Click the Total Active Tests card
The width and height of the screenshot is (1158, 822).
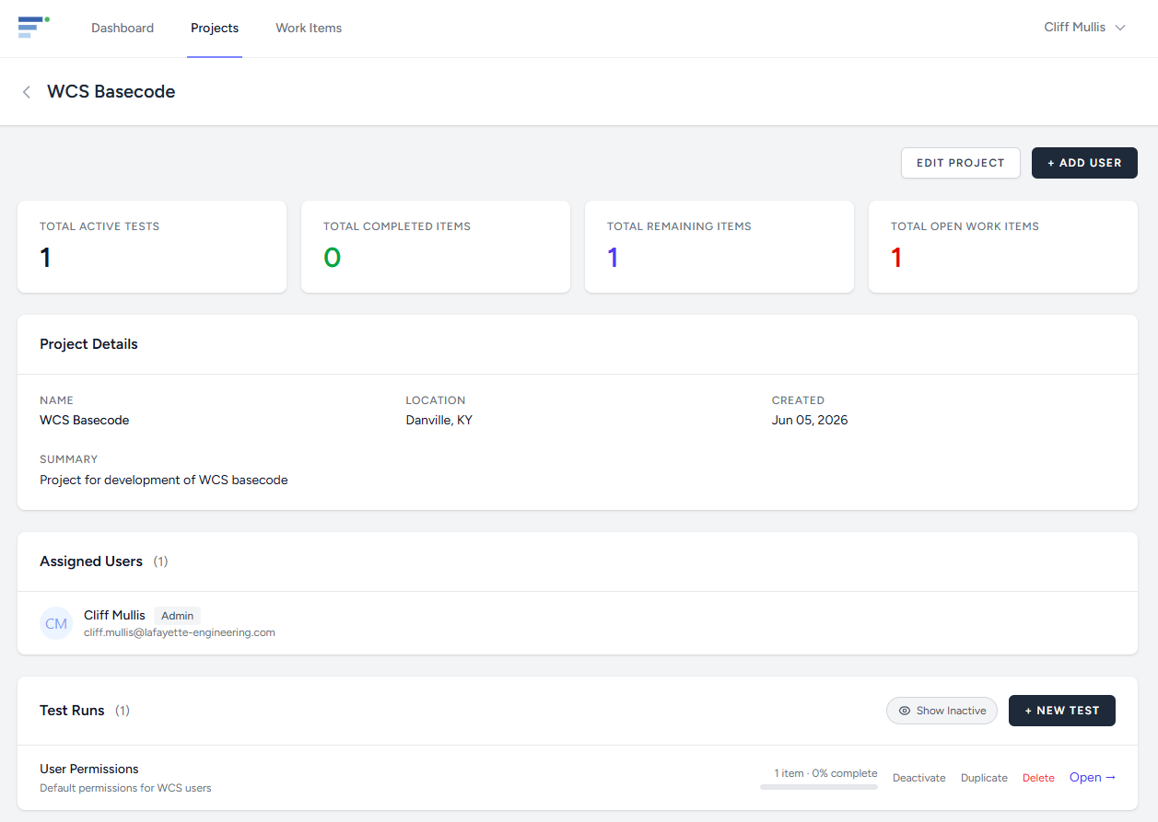point(152,247)
